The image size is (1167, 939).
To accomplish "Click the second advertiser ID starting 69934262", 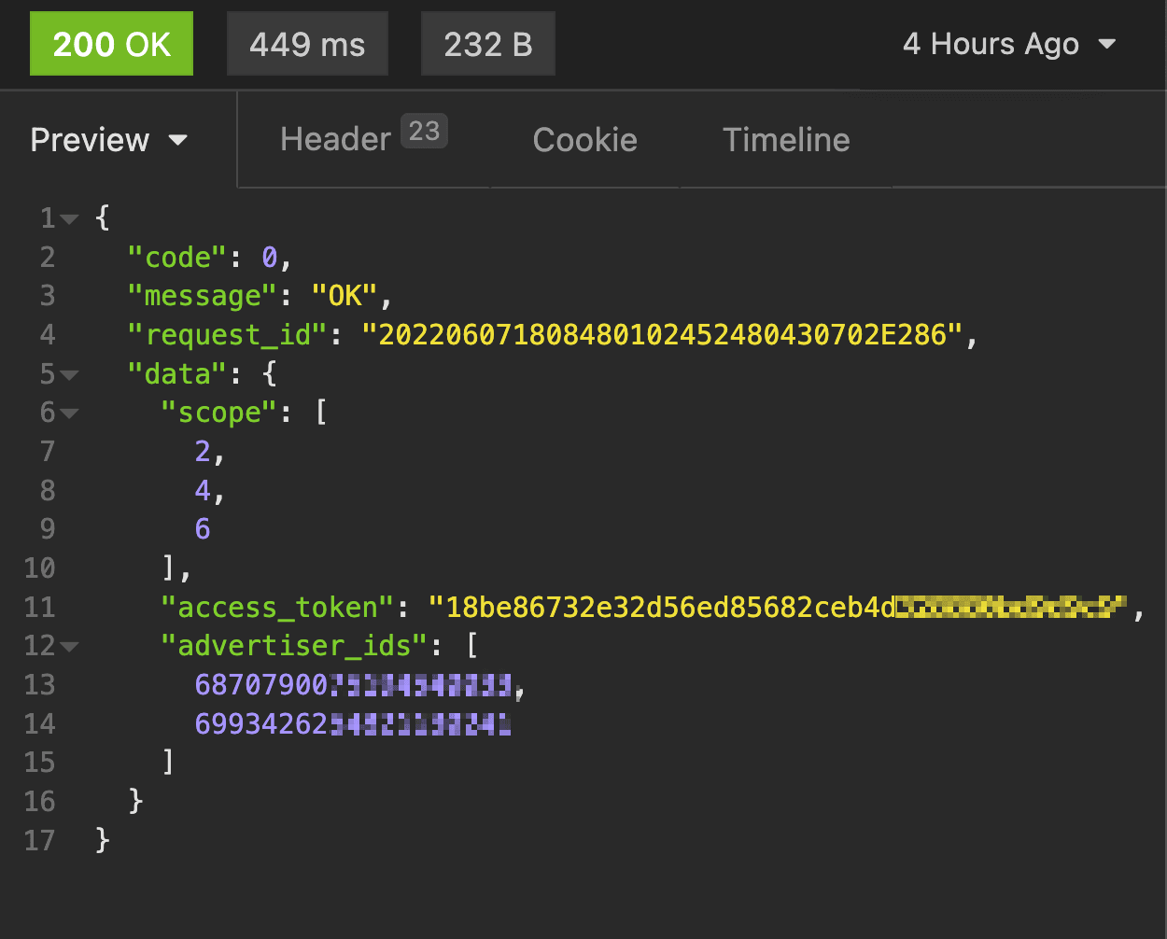I will (x=352, y=724).
